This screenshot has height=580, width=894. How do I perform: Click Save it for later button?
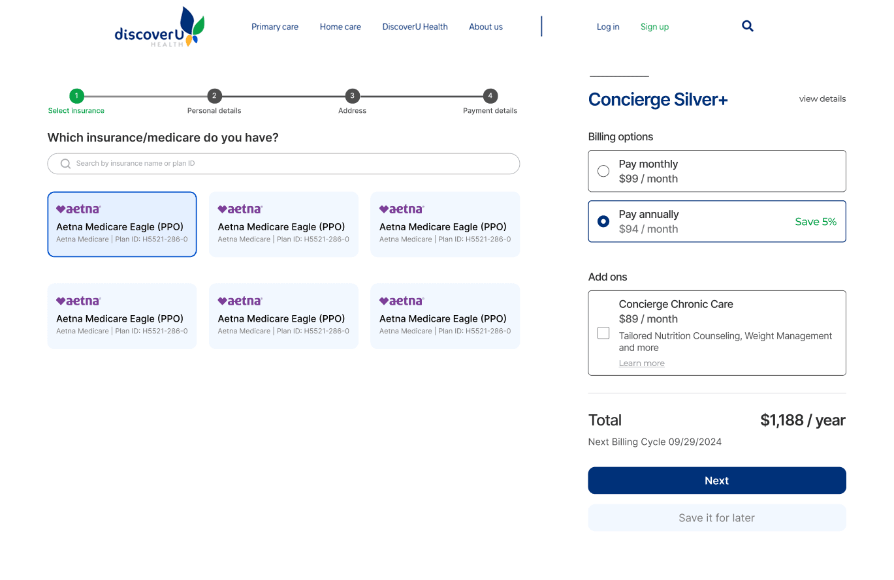click(717, 517)
